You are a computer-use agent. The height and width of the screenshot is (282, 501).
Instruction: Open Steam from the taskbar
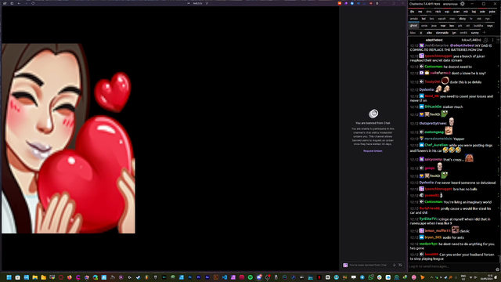(x=138, y=277)
